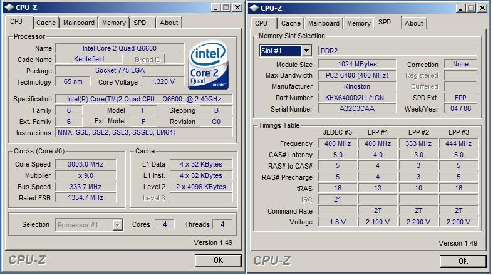
Task: Click the EPP #2 CAS# Latency 3.0 value
Action: coord(418,155)
